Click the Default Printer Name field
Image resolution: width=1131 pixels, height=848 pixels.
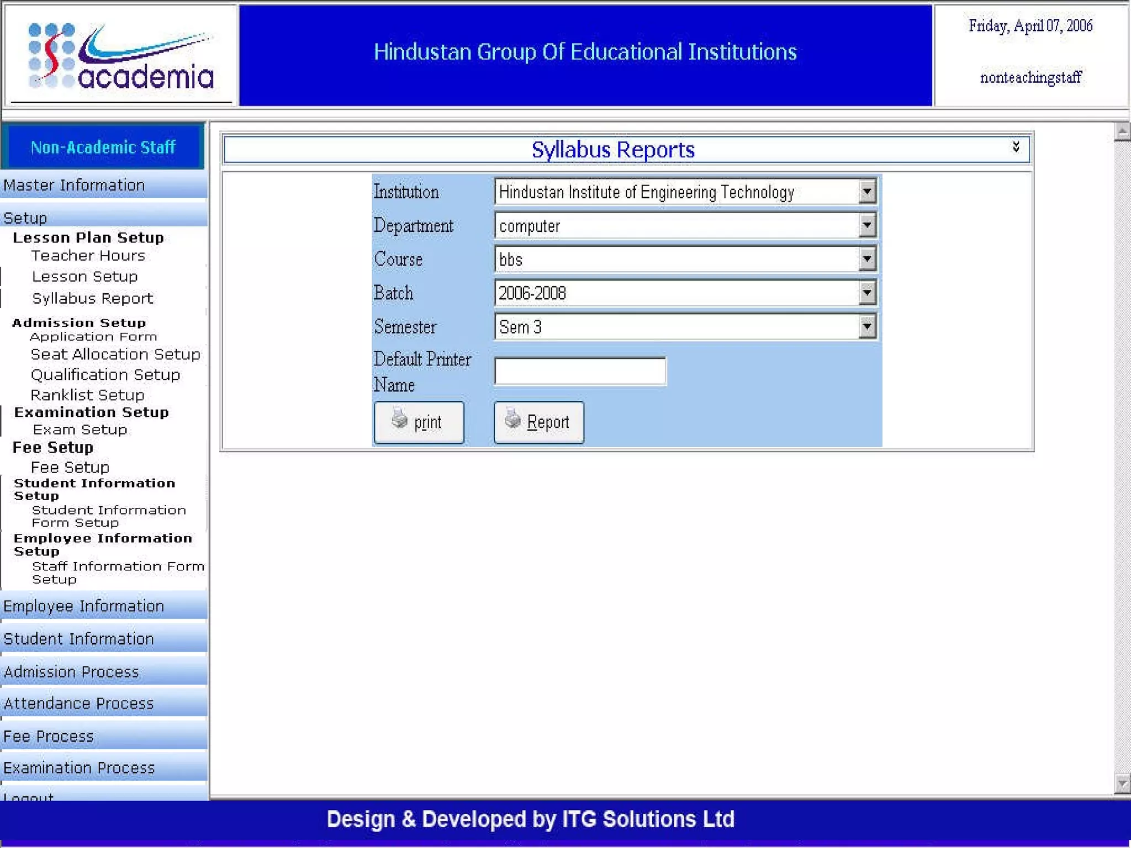click(x=580, y=371)
